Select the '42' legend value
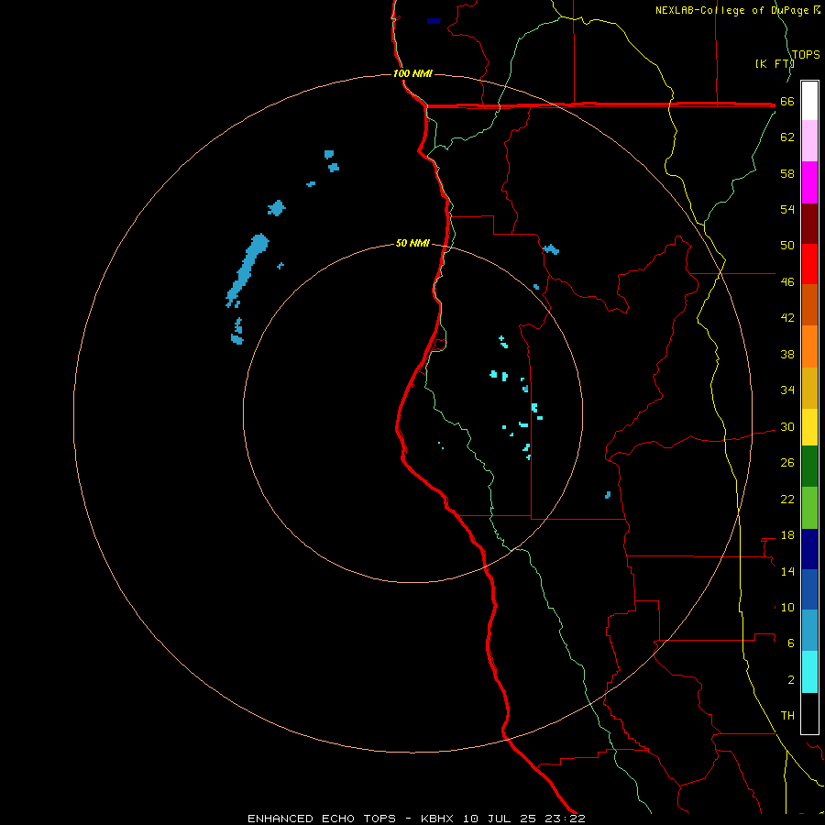The image size is (825, 825). coord(787,318)
